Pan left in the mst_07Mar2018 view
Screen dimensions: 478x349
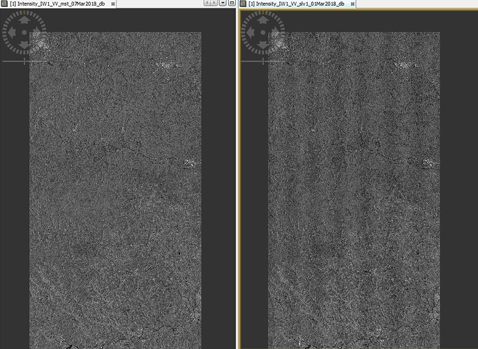point(12,32)
